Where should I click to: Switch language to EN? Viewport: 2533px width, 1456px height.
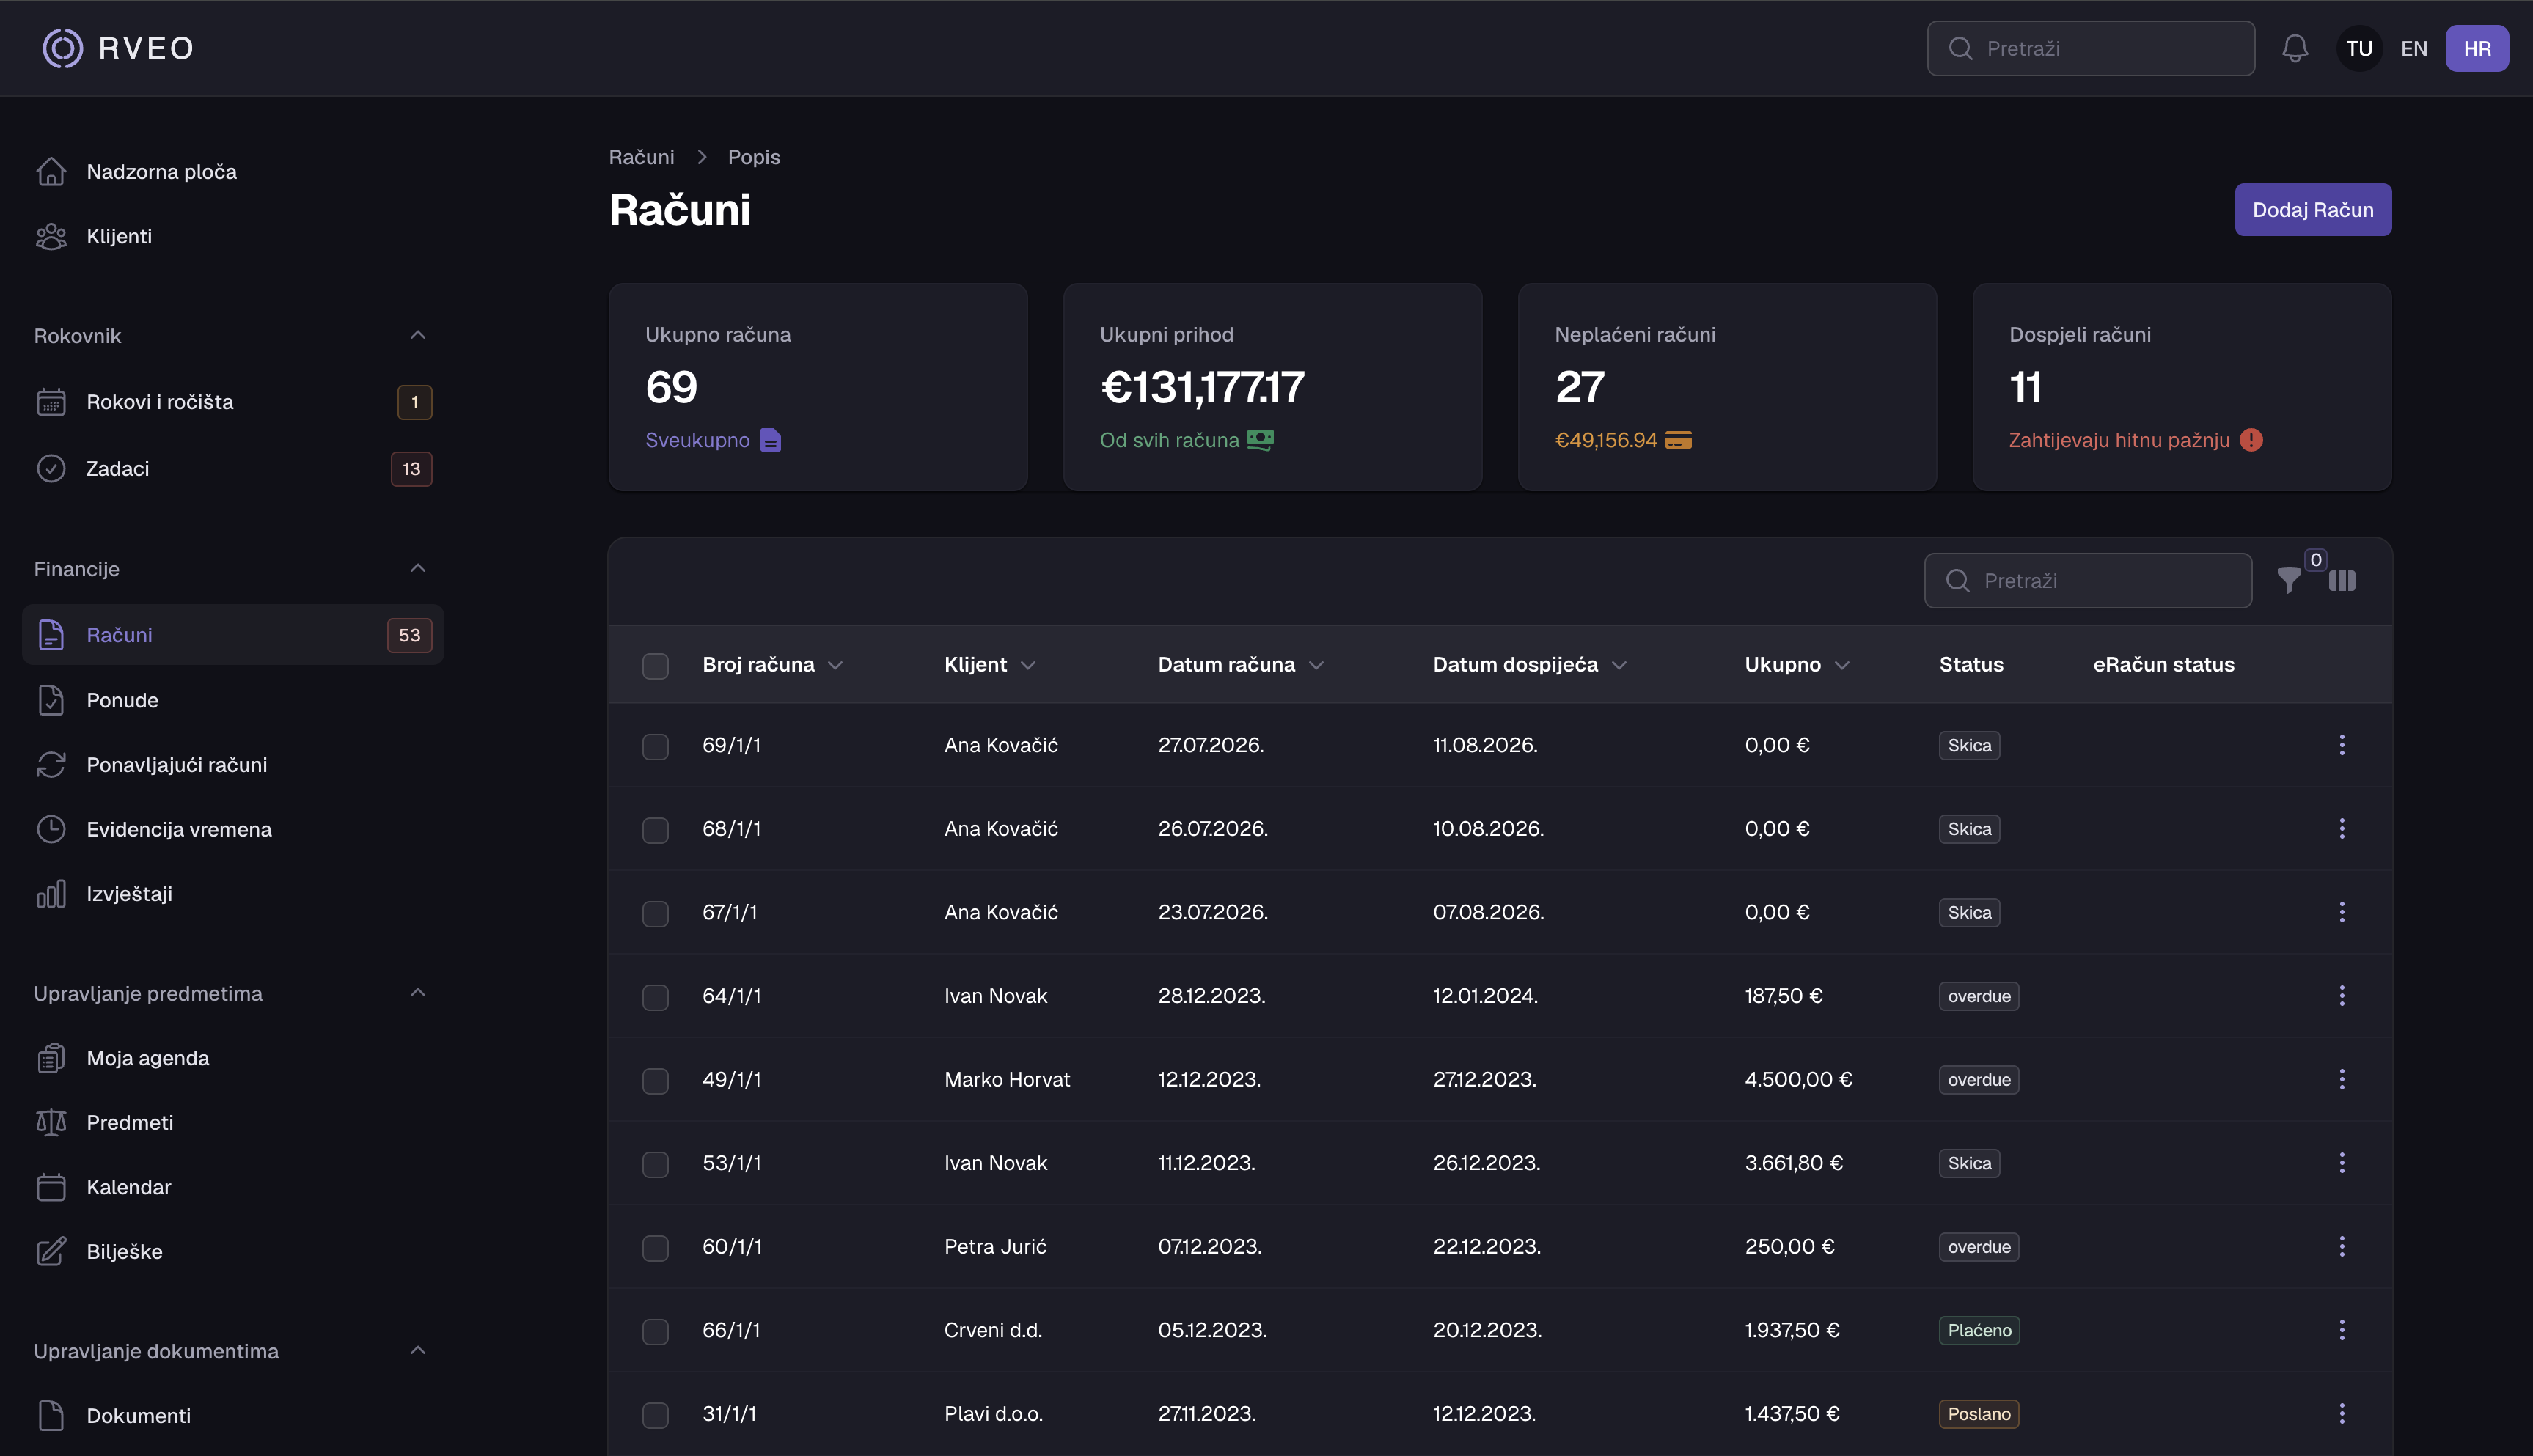click(2414, 48)
